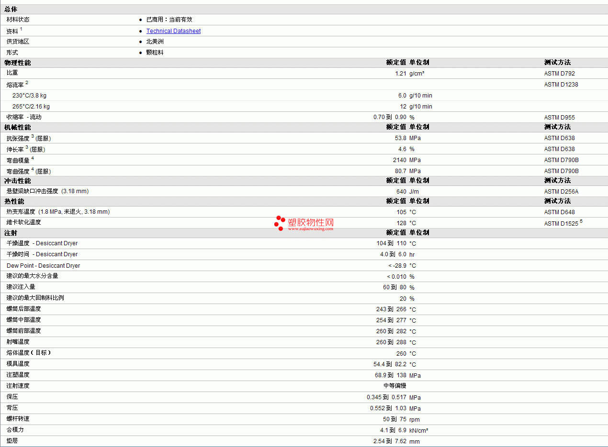Click the 伸长率 (屈服) row label
The image size is (608, 447).
26,149
